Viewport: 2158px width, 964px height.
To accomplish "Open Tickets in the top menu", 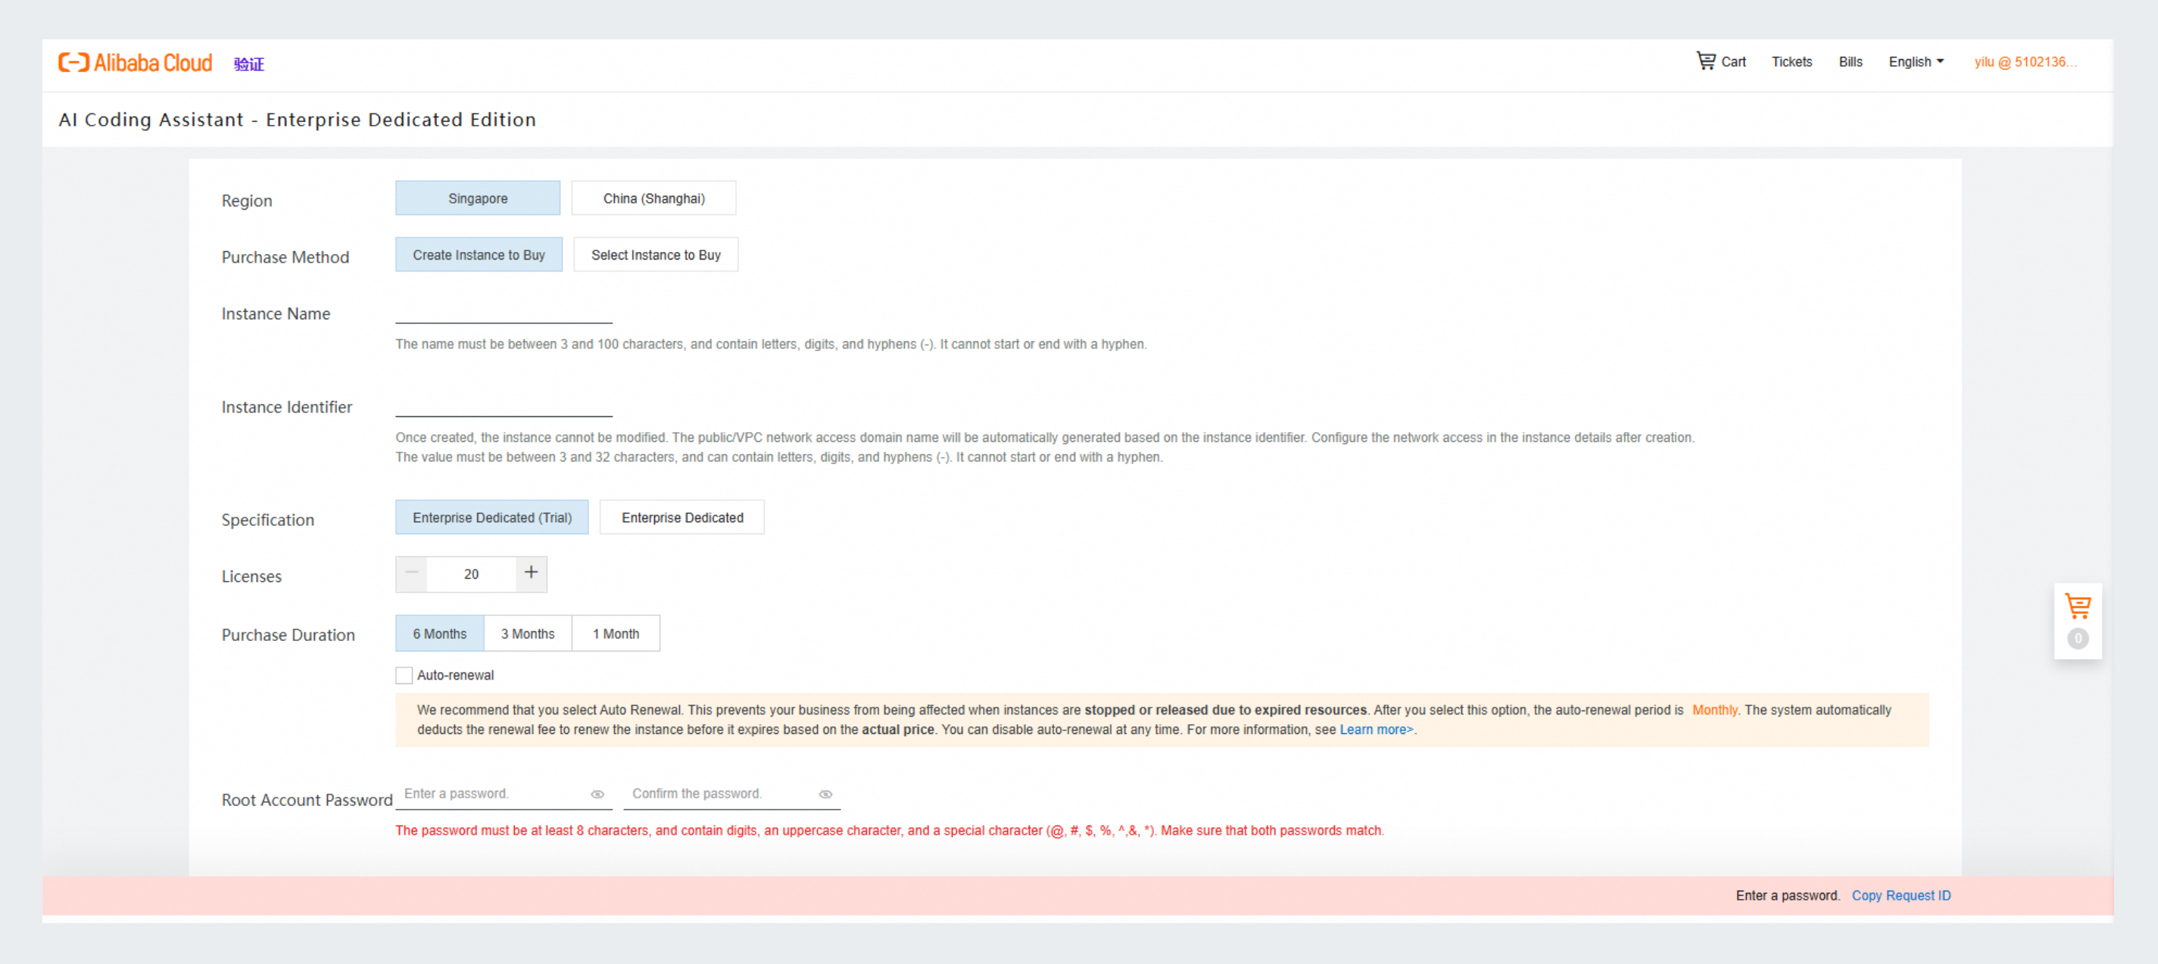I will pyautogui.click(x=1791, y=62).
